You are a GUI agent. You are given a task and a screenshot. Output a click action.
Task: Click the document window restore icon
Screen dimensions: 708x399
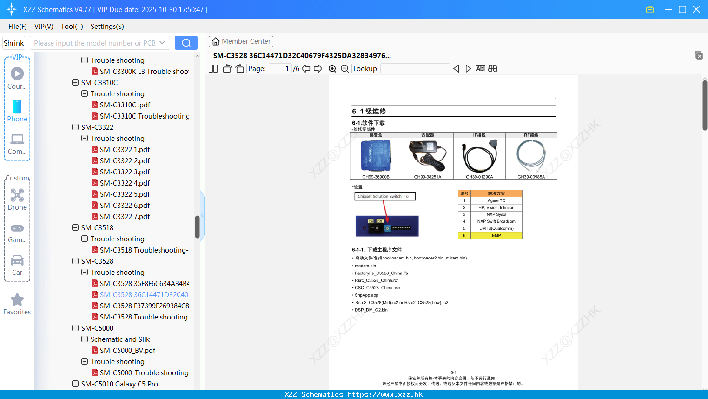click(698, 55)
